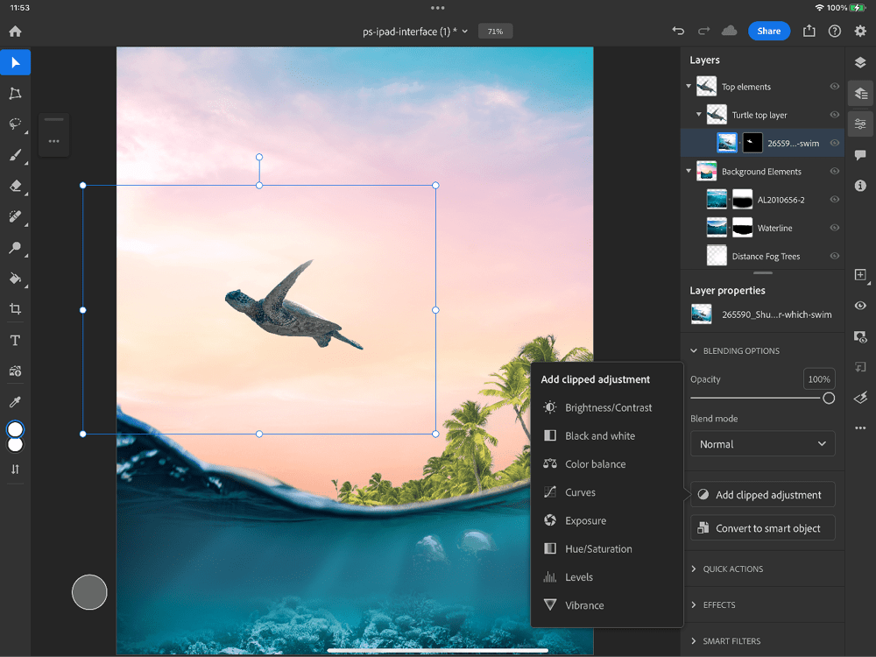The image size is (876, 657).
Task: Open app settings gear
Action: tap(860, 32)
